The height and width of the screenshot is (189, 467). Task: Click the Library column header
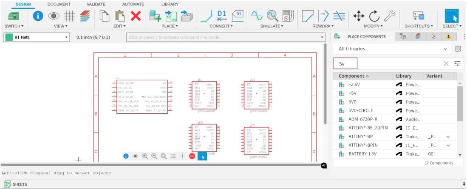(x=408, y=76)
